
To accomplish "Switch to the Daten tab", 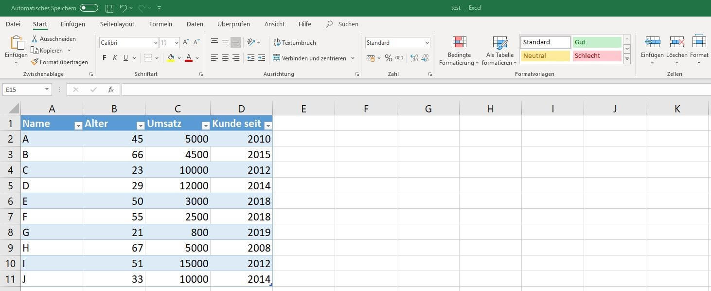I will coord(195,24).
